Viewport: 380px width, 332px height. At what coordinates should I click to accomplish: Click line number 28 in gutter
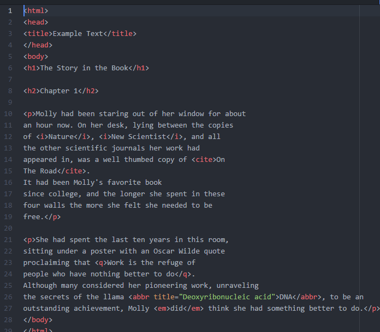[8, 320]
